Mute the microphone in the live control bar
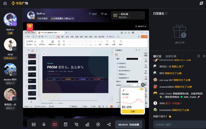Image resolution: width=206 pixels, height=129 pixels. [44, 124]
